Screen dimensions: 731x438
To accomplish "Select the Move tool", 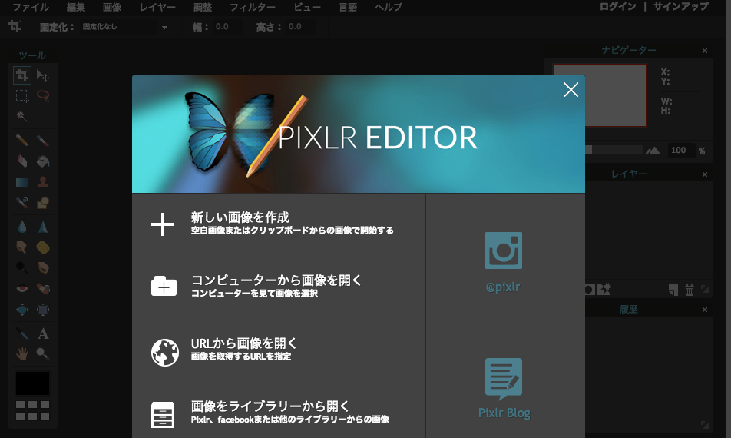I will pyautogui.click(x=43, y=75).
